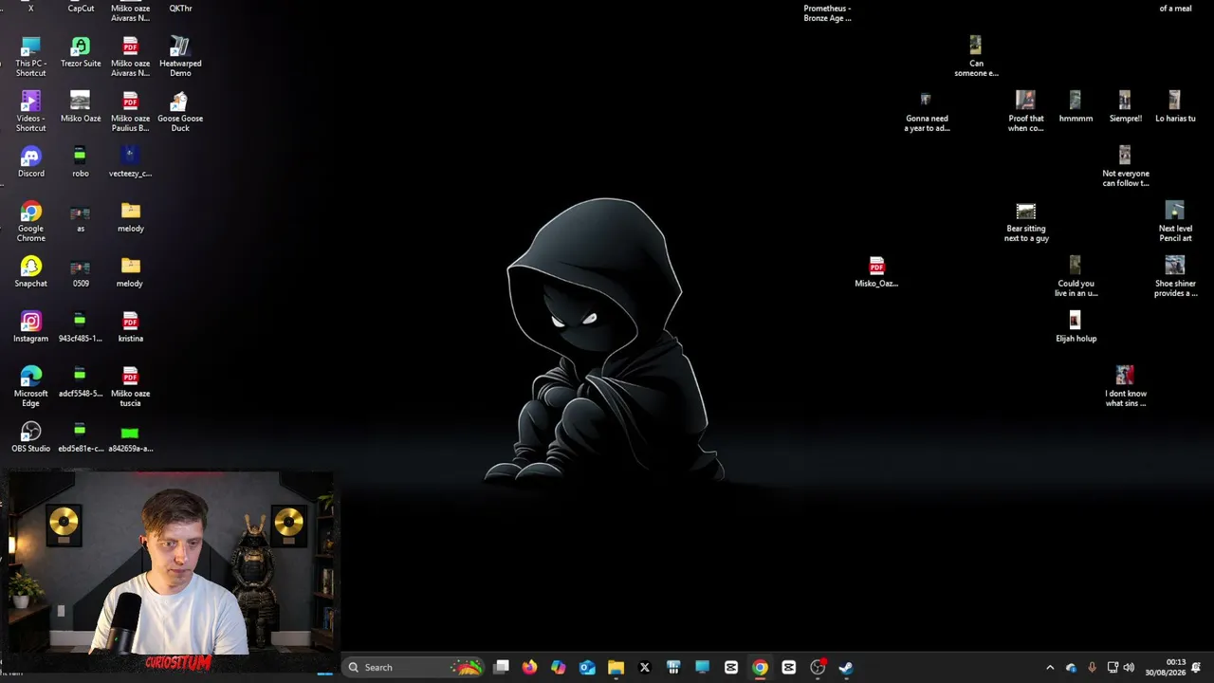
Task: Select the adcf5548-5... file icon
Action: 81,382
